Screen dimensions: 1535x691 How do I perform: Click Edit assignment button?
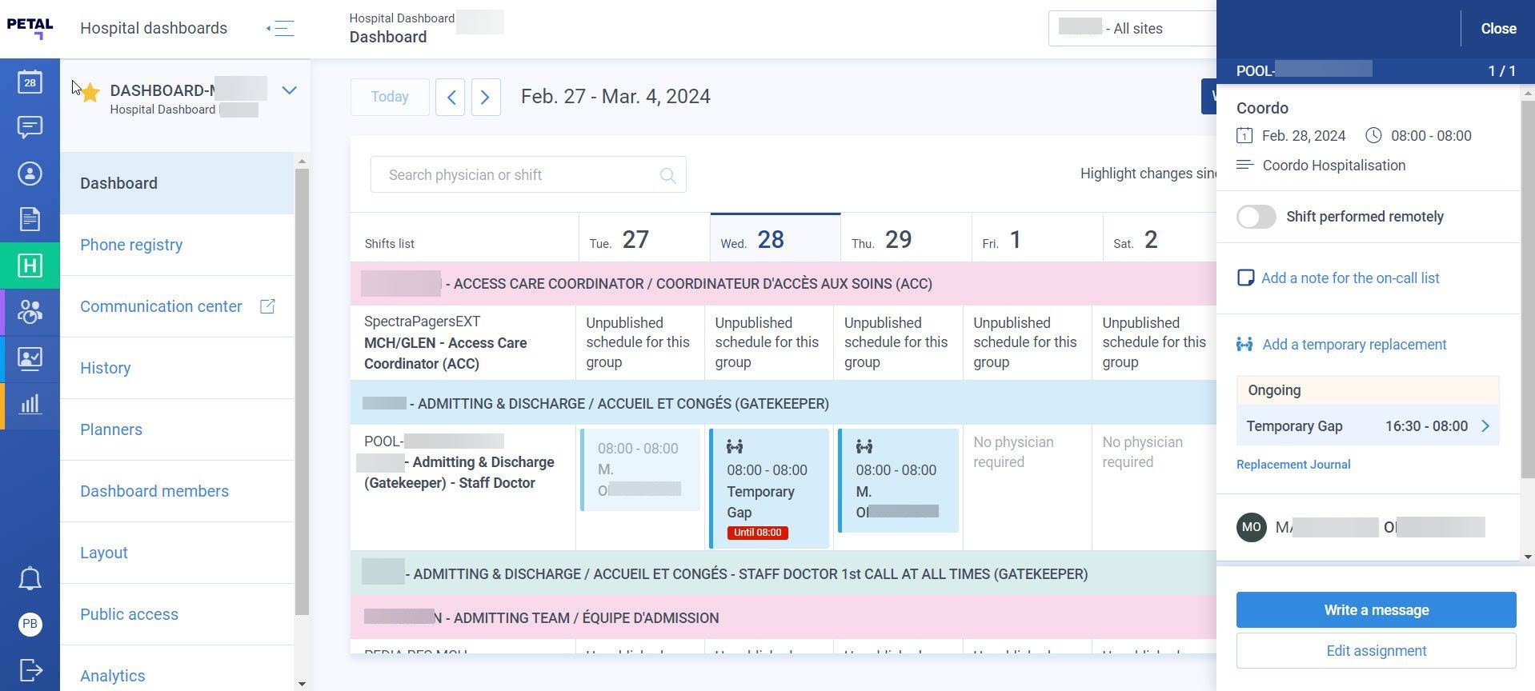[1376, 651]
